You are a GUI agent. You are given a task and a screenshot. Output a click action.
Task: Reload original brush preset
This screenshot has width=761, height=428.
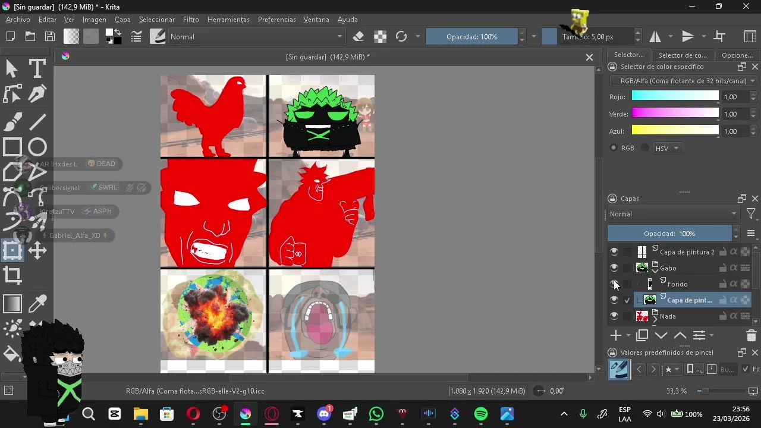(x=401, y=37)
